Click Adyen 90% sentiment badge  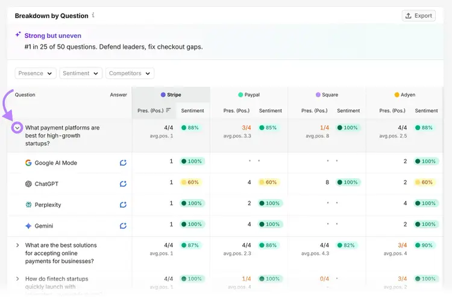click(424, 245)
